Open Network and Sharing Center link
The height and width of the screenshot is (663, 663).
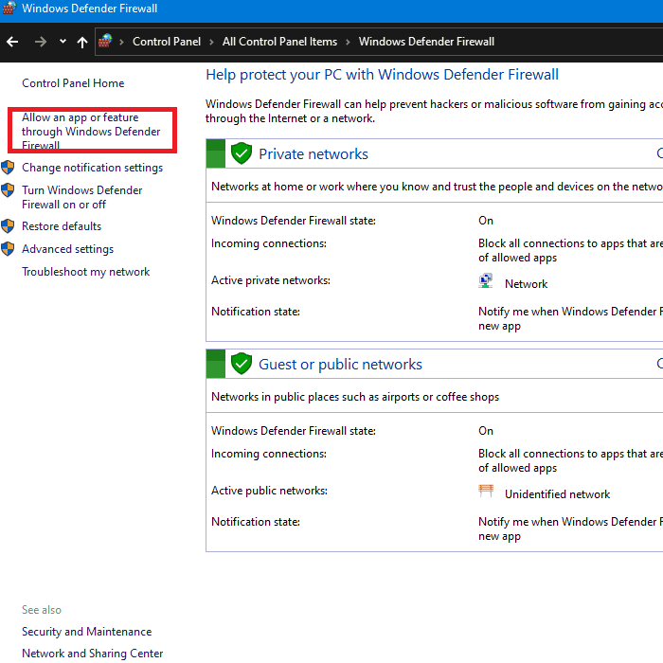(92, 654)
